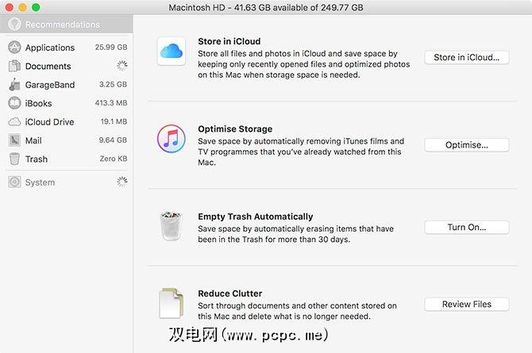Open the Applications category
This screenshot has height=353, width=532.
(67, 48)
